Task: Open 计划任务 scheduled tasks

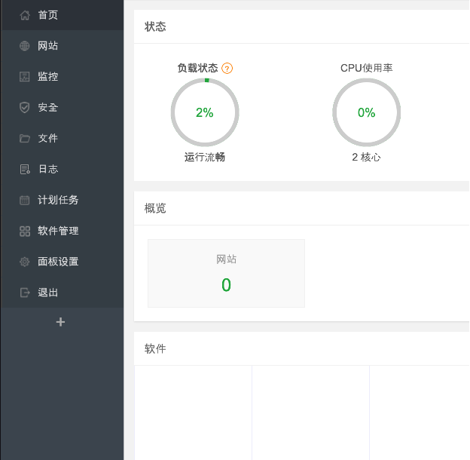Action: 62,200
